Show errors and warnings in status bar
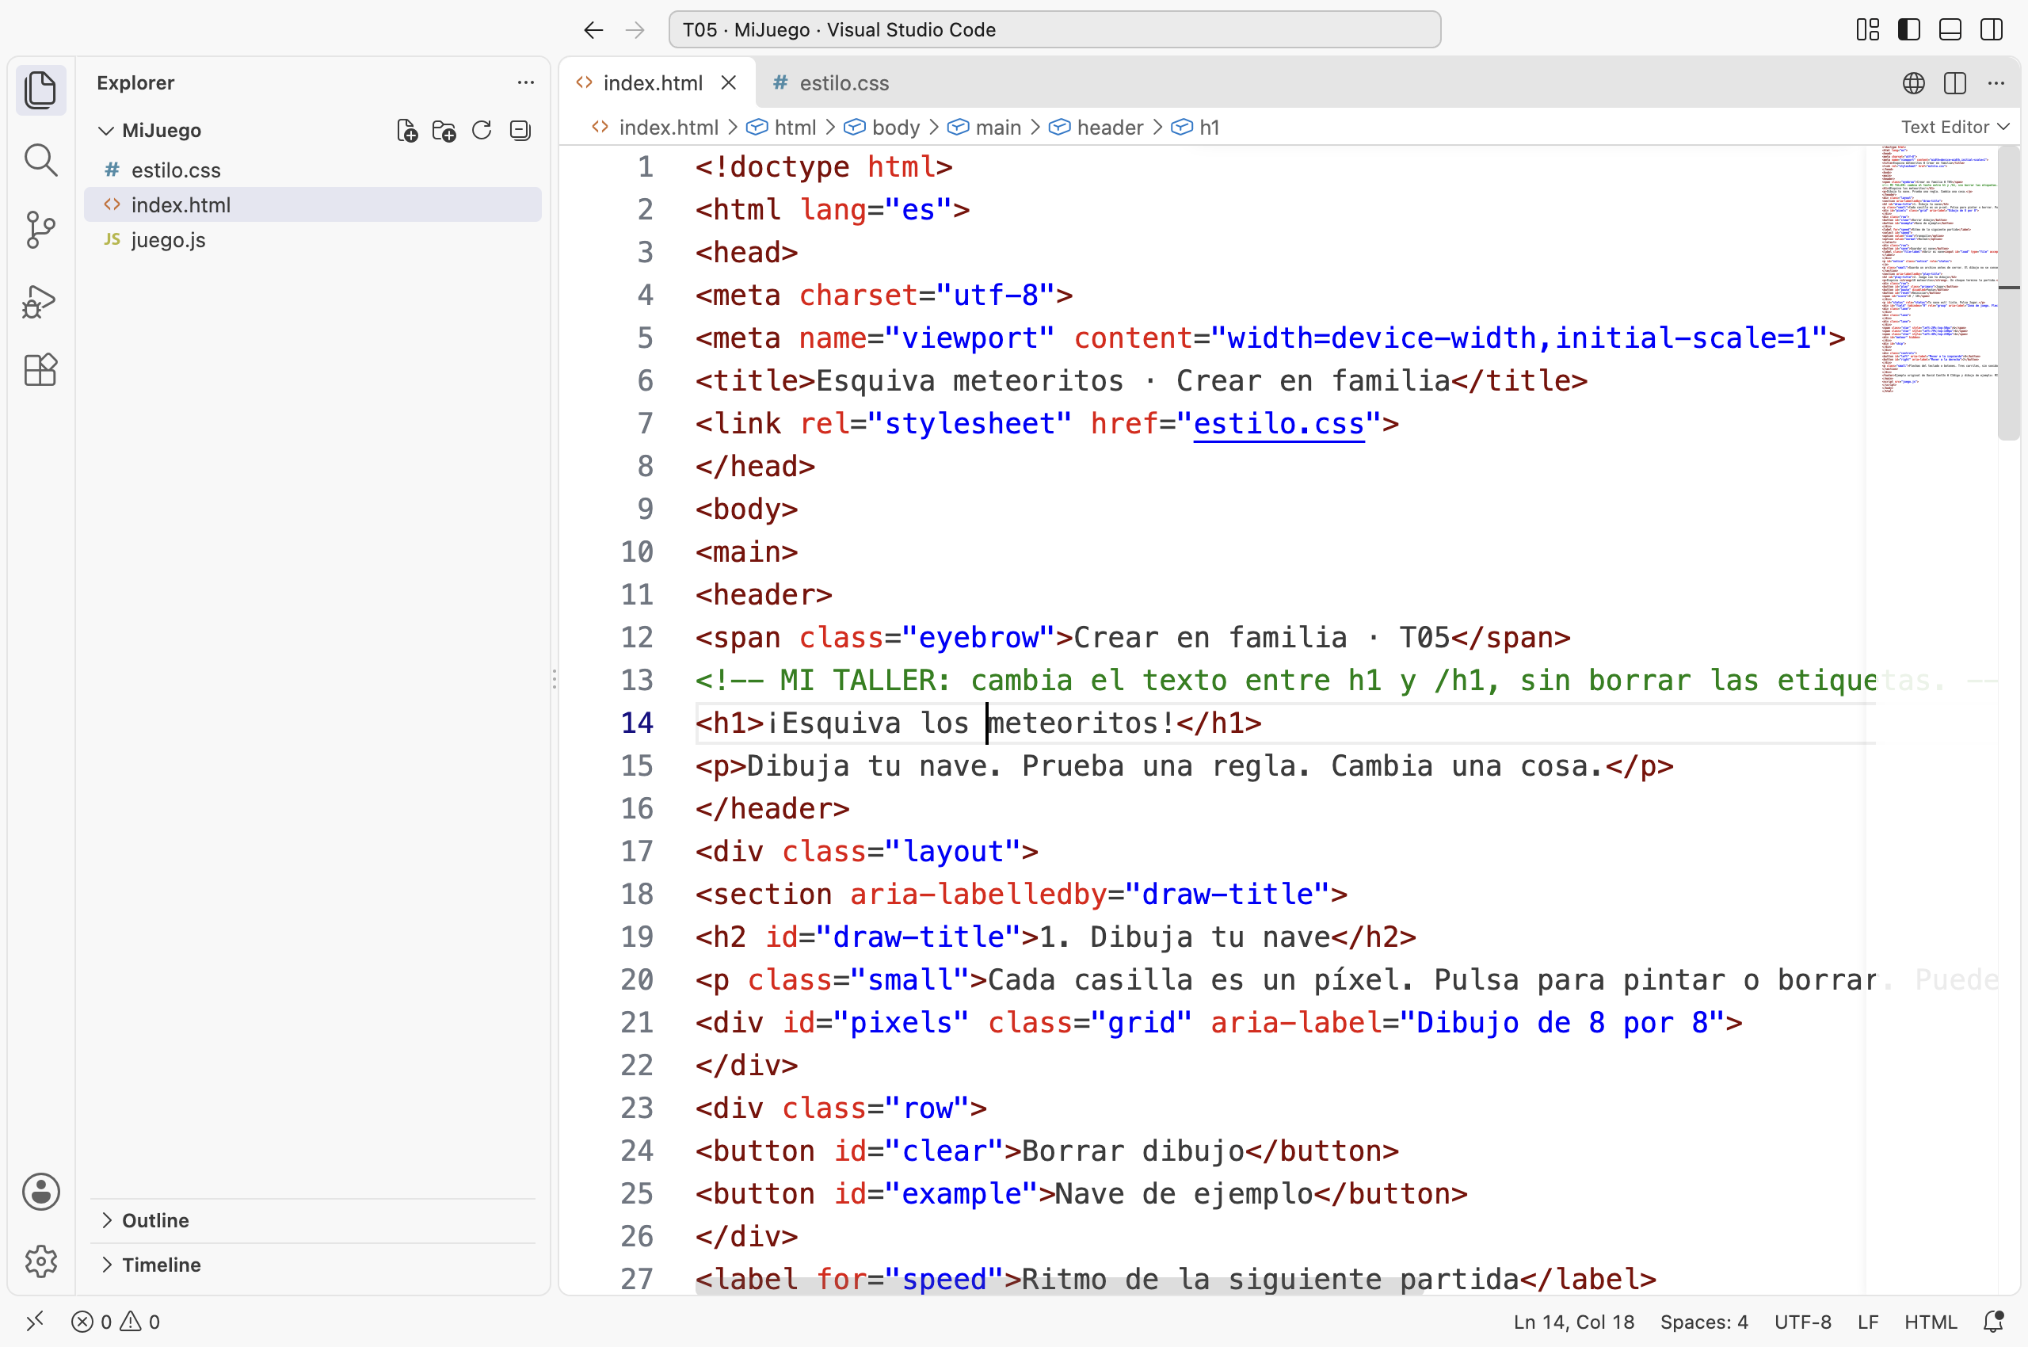Screen dimensions: 2028x1347 (x=116, y=1321)
